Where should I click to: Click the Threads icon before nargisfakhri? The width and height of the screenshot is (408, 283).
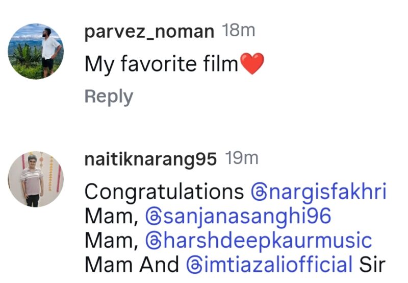pyautogui.click(x=258, y=192)
